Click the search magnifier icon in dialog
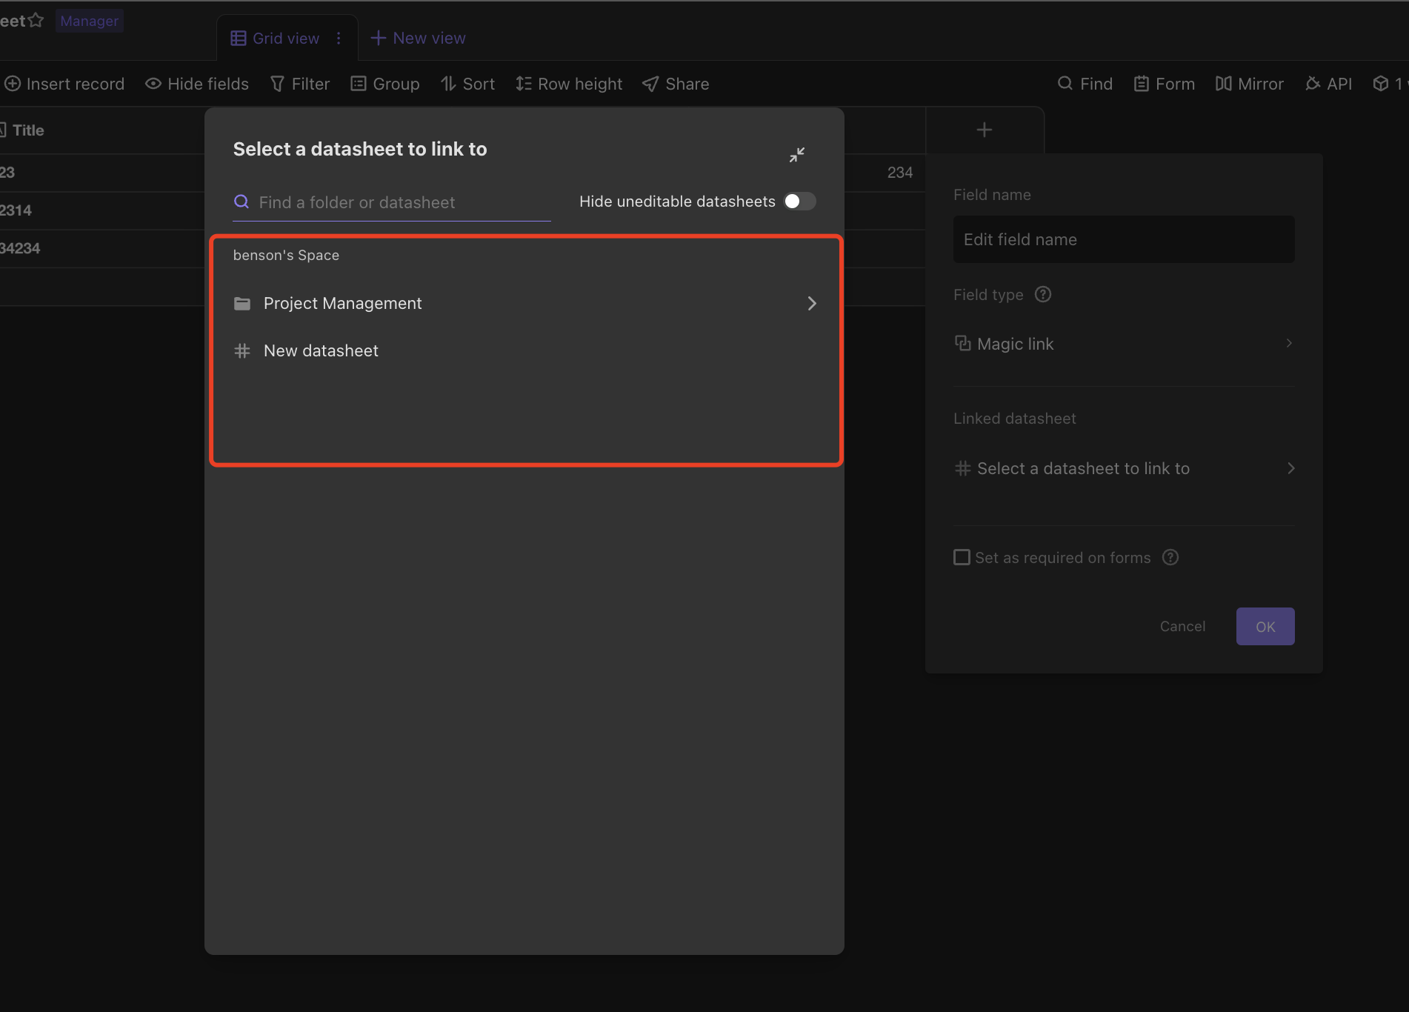Viewport: 1409px width, 1012px height. point(241,202)
